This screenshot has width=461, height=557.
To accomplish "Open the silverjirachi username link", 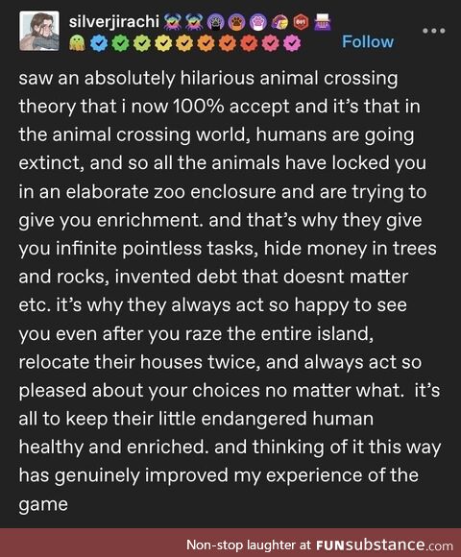I will point(114,22).
